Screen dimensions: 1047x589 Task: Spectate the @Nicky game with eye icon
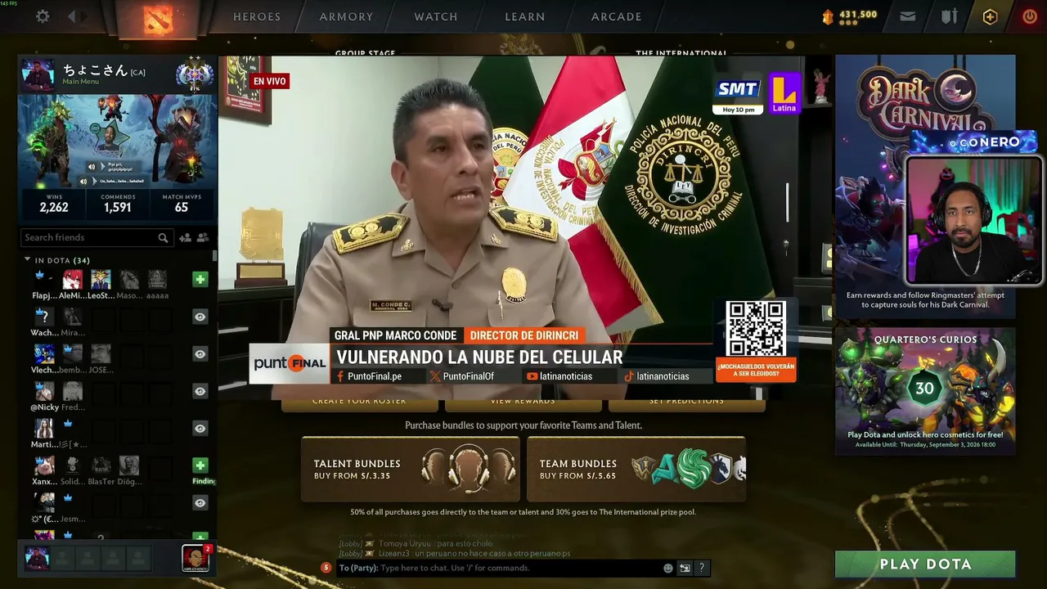[200, 391]
